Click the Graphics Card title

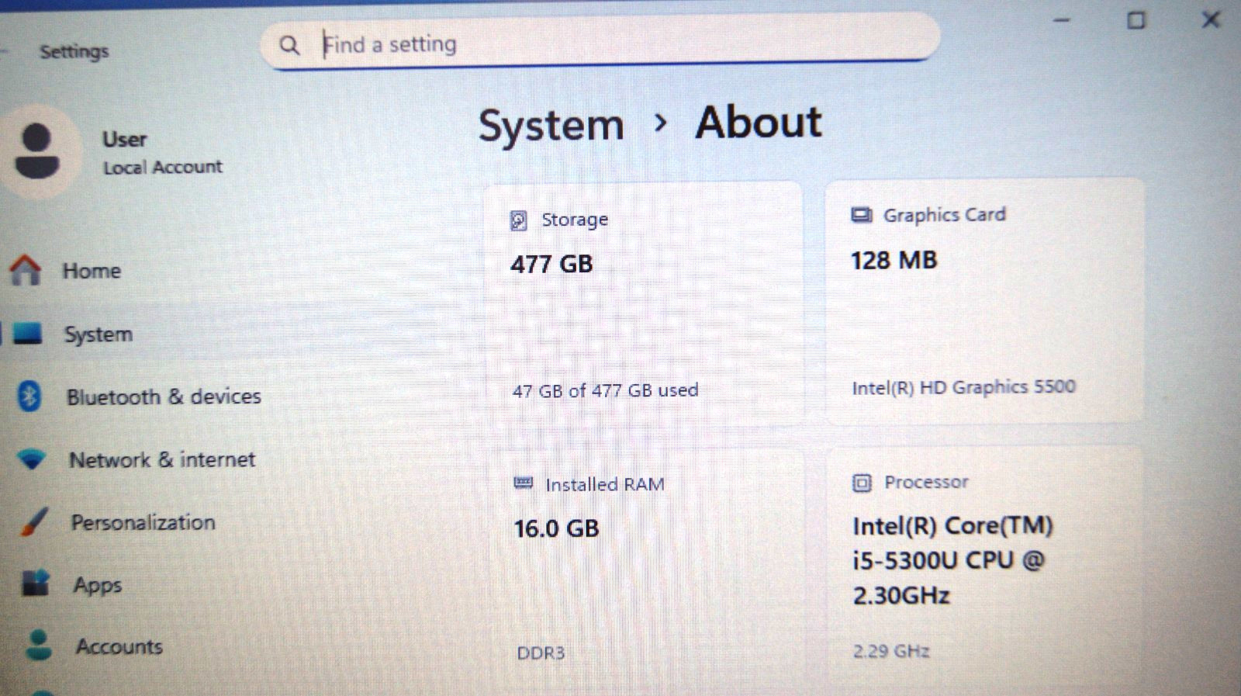944,215
